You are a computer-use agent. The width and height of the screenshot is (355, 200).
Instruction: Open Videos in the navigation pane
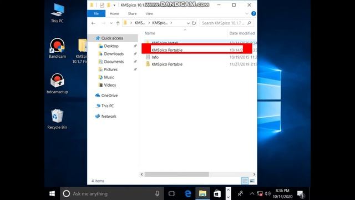pyautogui.click(x=110, y=85)
